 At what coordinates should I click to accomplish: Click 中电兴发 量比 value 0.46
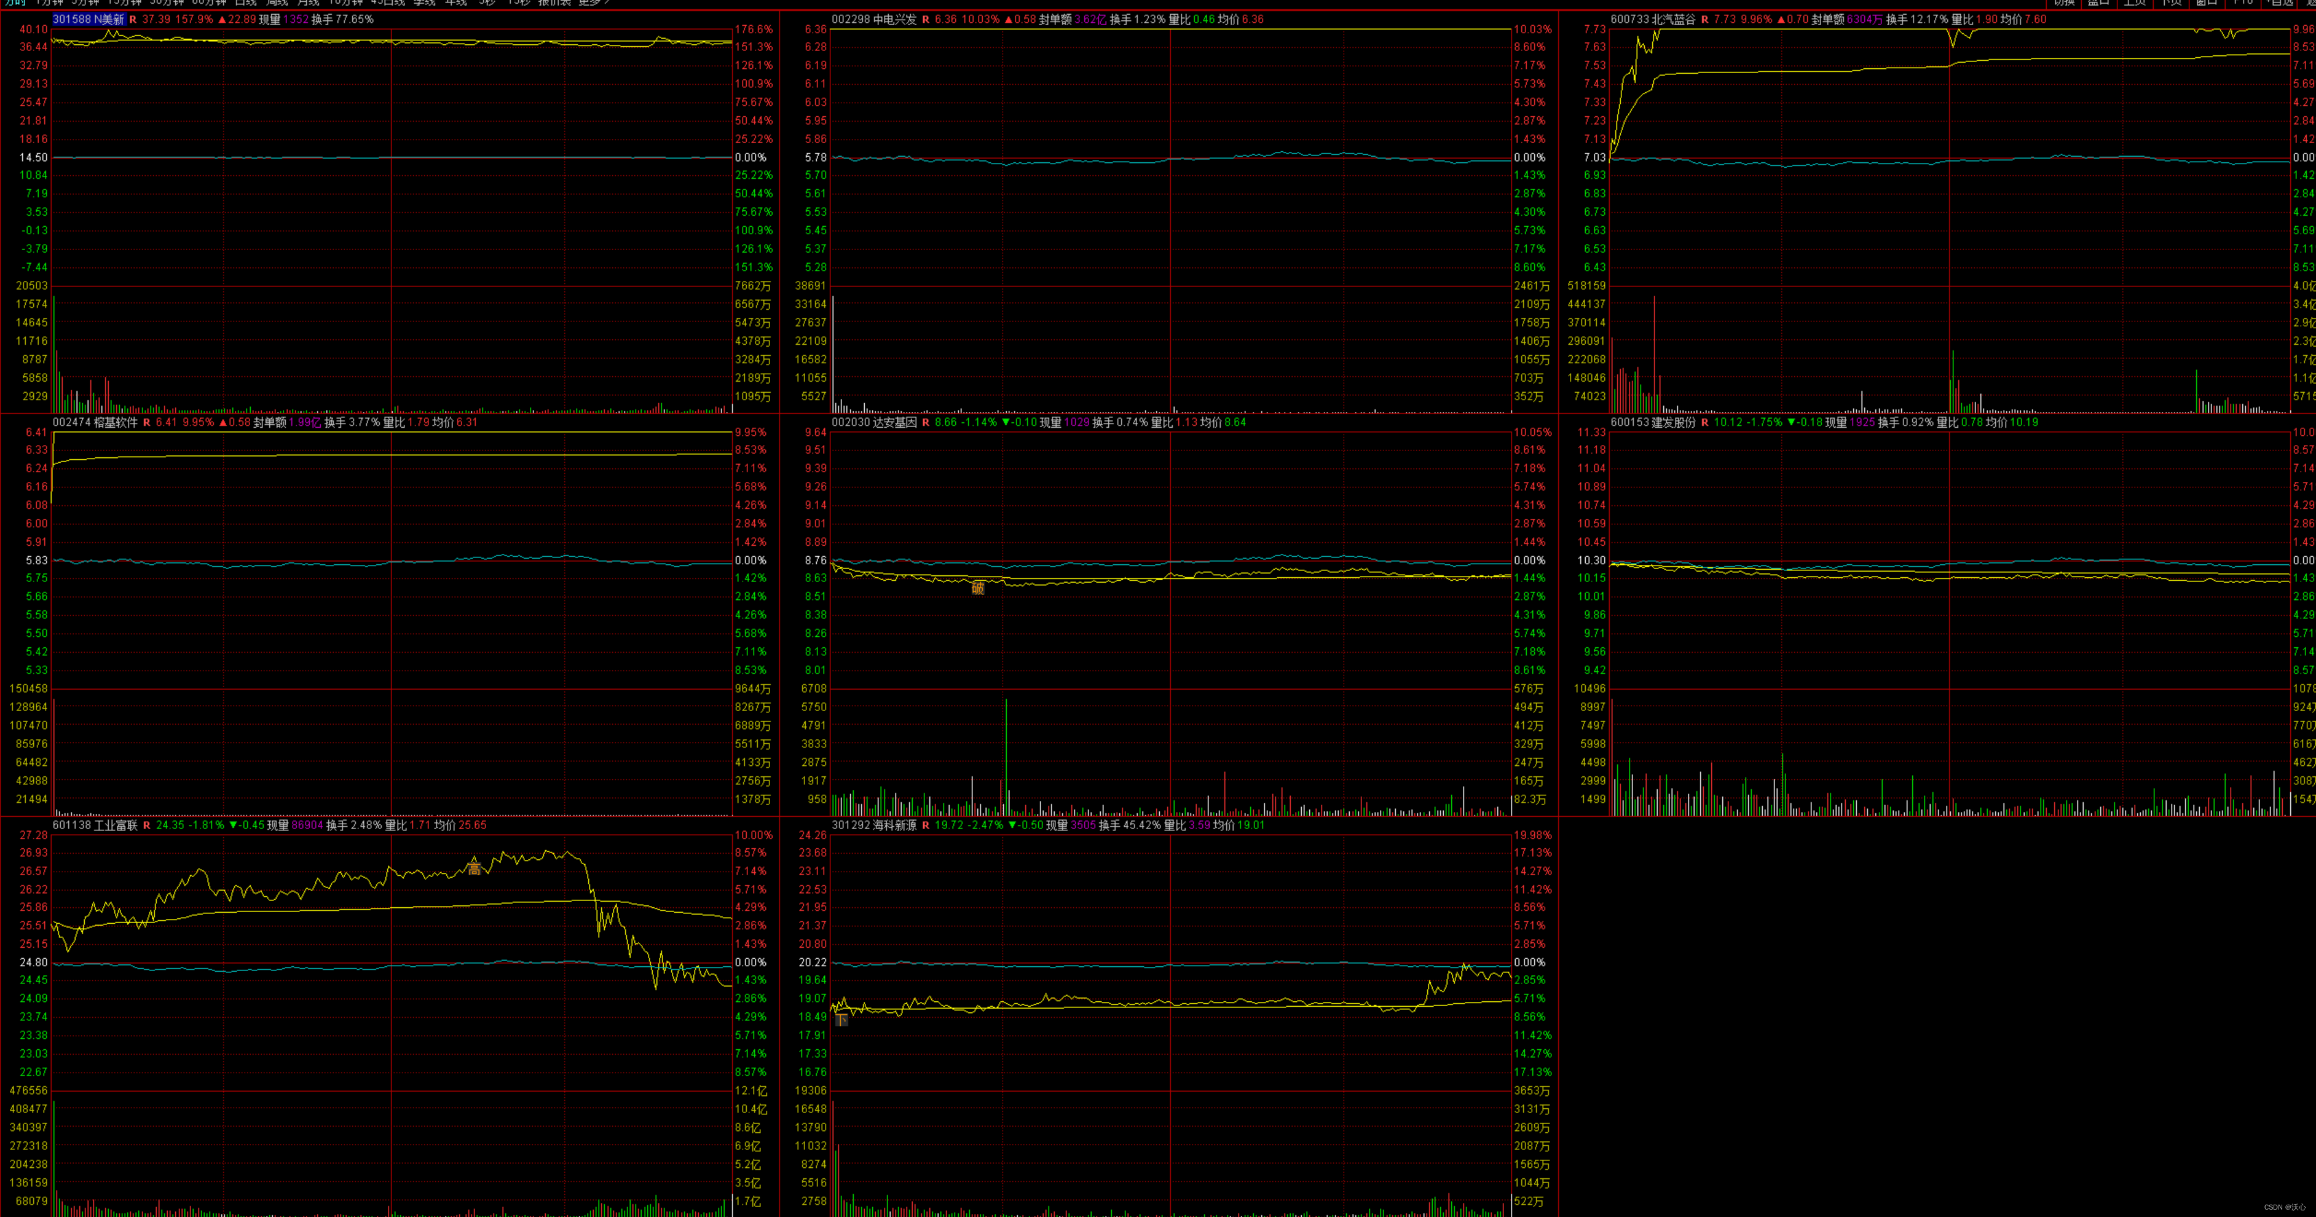point(1204,19)
